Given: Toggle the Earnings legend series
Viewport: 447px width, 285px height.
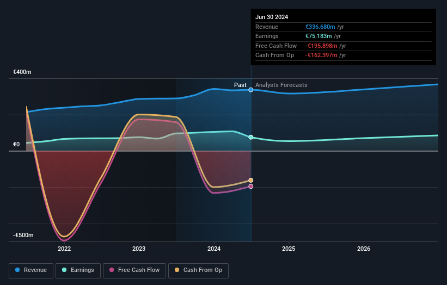Looking at the screenshot, I should point(78,270).
